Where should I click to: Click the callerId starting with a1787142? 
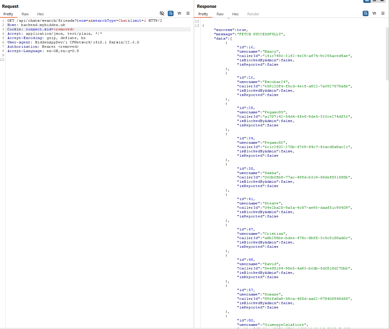tap(294, 117)
